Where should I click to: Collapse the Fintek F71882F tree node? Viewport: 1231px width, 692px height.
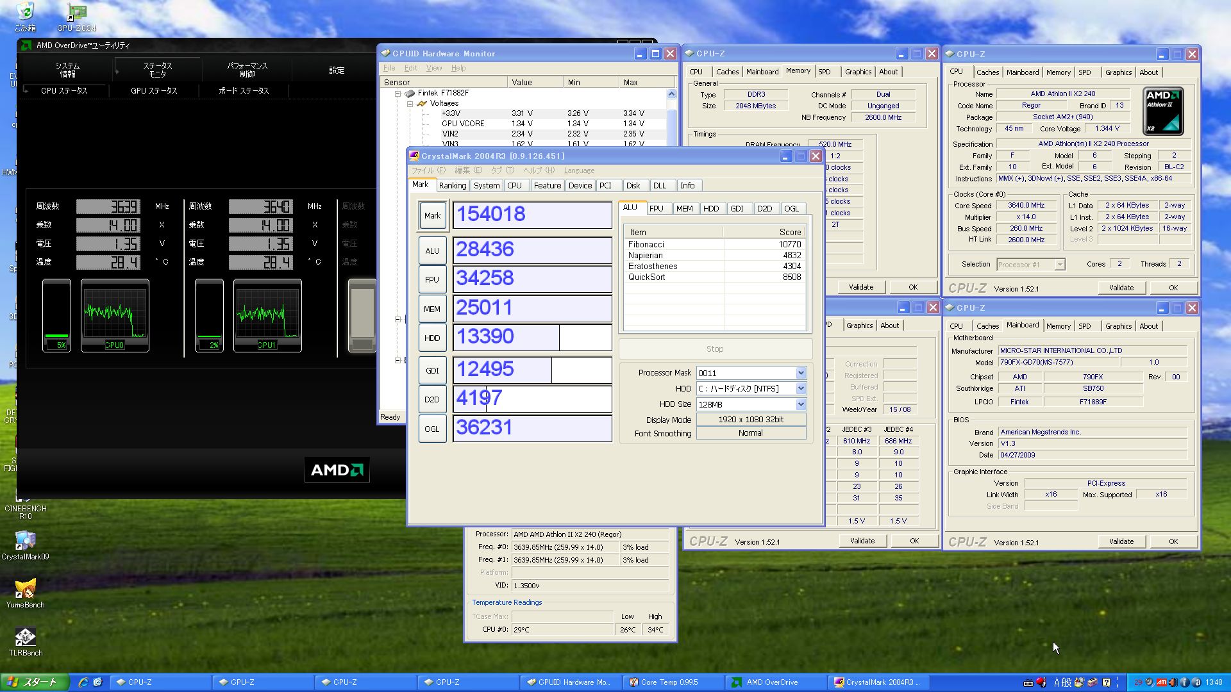pyautogui.click(x=398, y=94)
